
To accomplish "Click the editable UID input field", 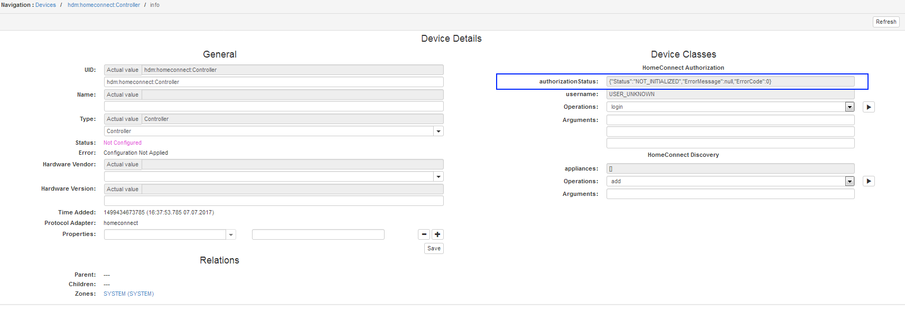I will click(274, 82).
